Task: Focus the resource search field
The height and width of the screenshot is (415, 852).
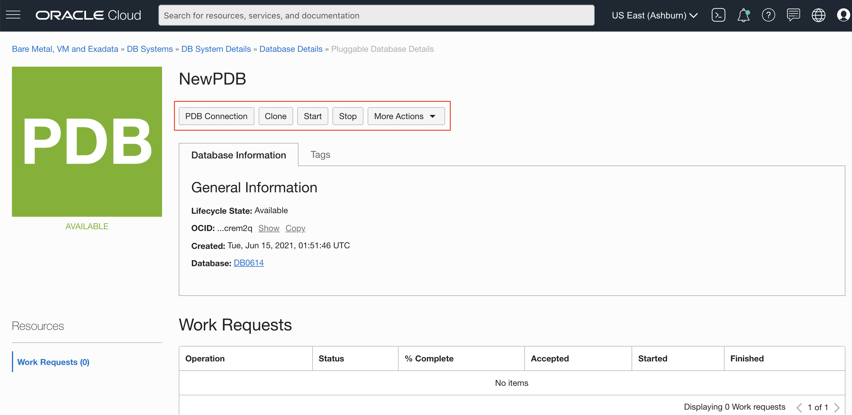Action: 376,15
